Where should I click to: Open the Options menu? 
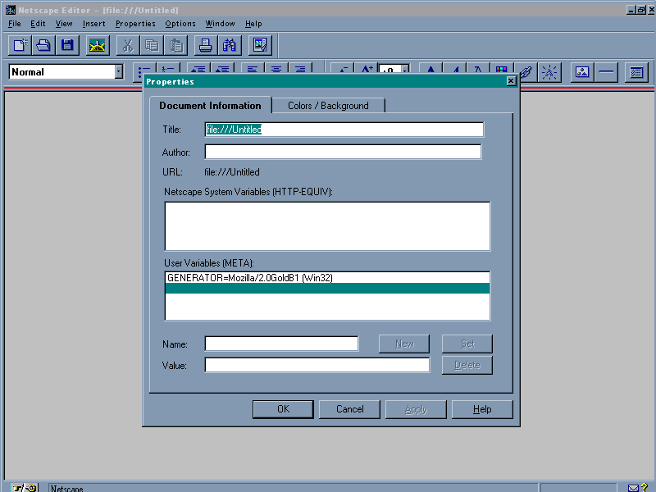180,24
